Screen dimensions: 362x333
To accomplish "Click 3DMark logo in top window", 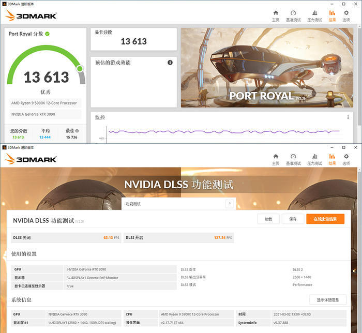I will point(31,16).
